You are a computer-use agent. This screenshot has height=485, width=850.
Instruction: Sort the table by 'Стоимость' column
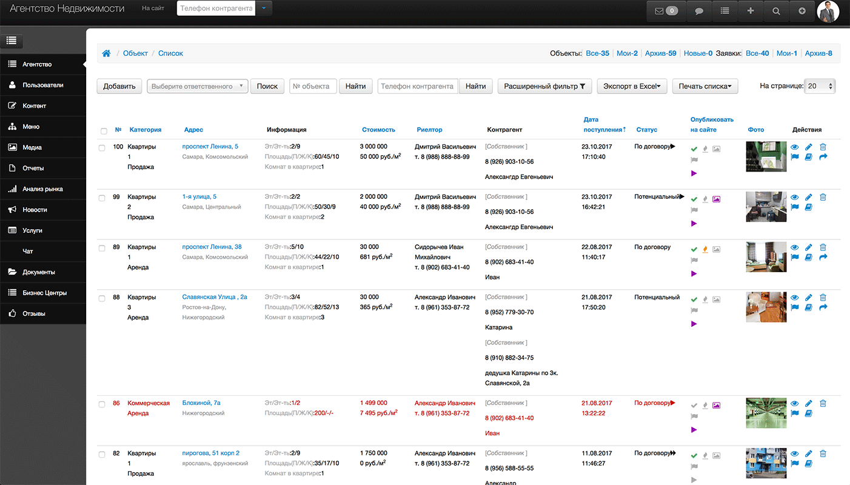point(378,129)
